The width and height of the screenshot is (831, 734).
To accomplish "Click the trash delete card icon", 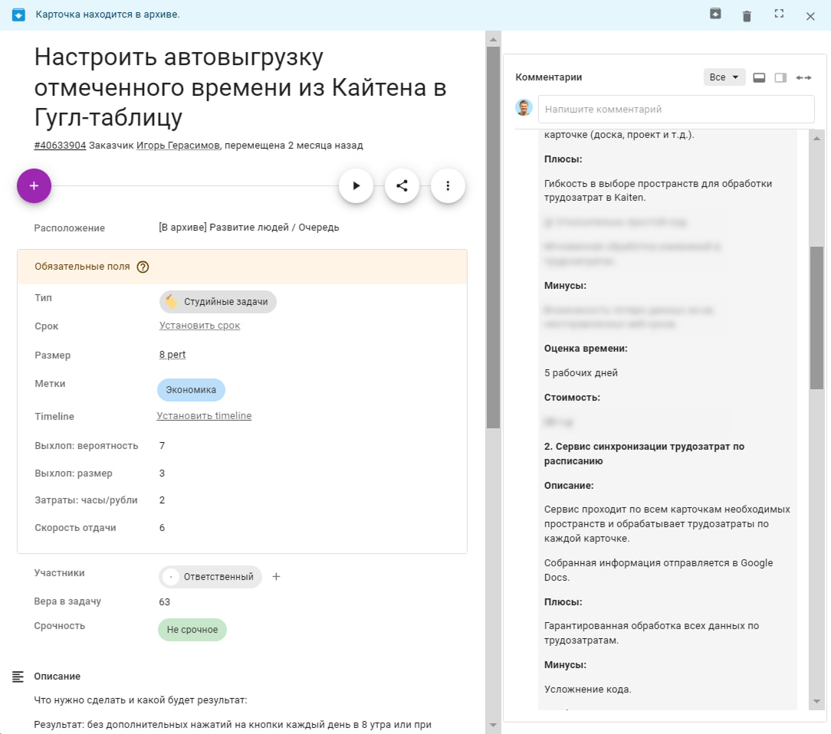I will [747, 15].
